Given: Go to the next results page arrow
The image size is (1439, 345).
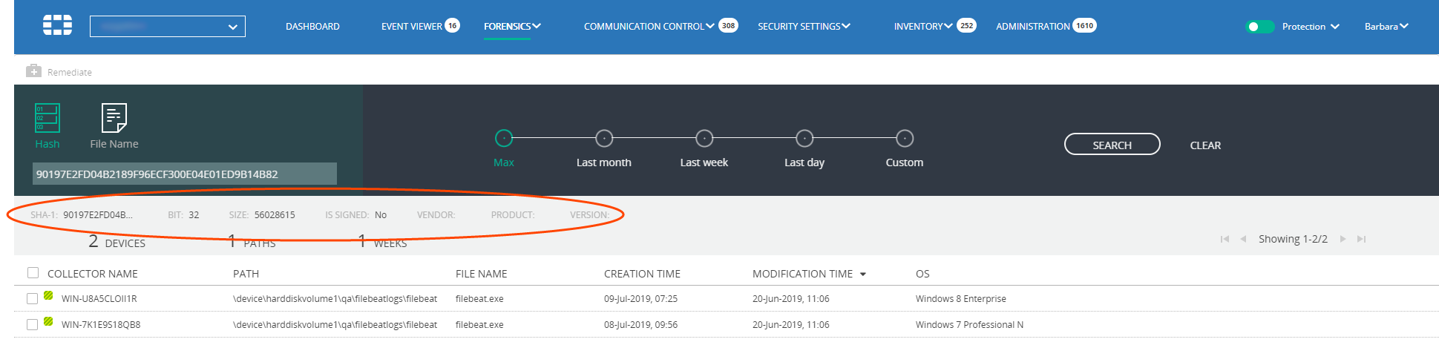Looking at the screenshot, I should [x=1343, y=239].
